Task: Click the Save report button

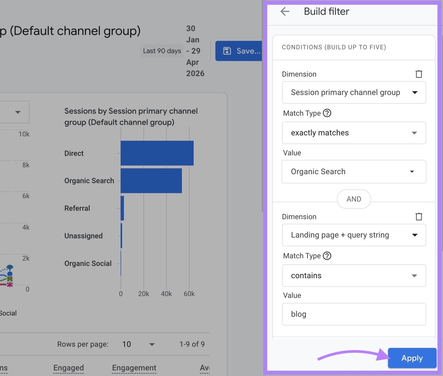Action: click(x=239, y=51)
